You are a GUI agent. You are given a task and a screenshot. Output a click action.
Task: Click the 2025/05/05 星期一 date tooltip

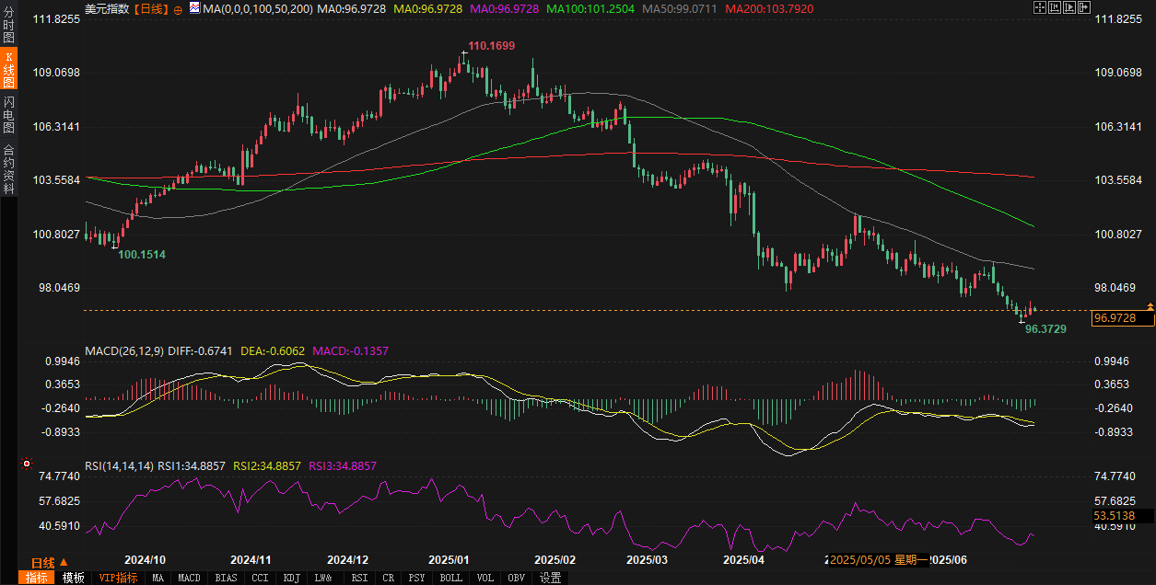pos(878,559)
